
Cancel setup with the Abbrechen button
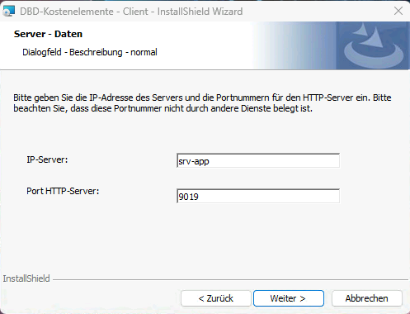[x=367, y=298]
